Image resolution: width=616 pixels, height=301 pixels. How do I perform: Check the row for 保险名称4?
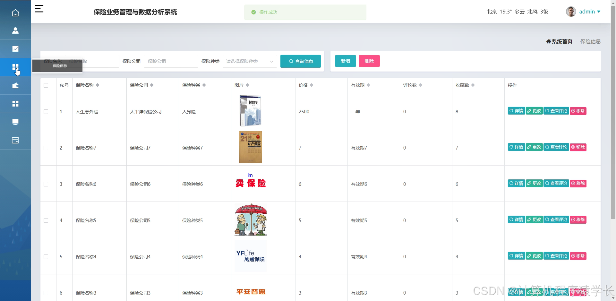tap(46, 257)
